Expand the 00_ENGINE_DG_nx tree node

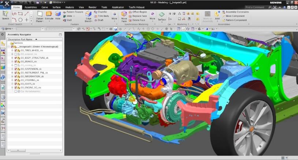pos(12,87)
